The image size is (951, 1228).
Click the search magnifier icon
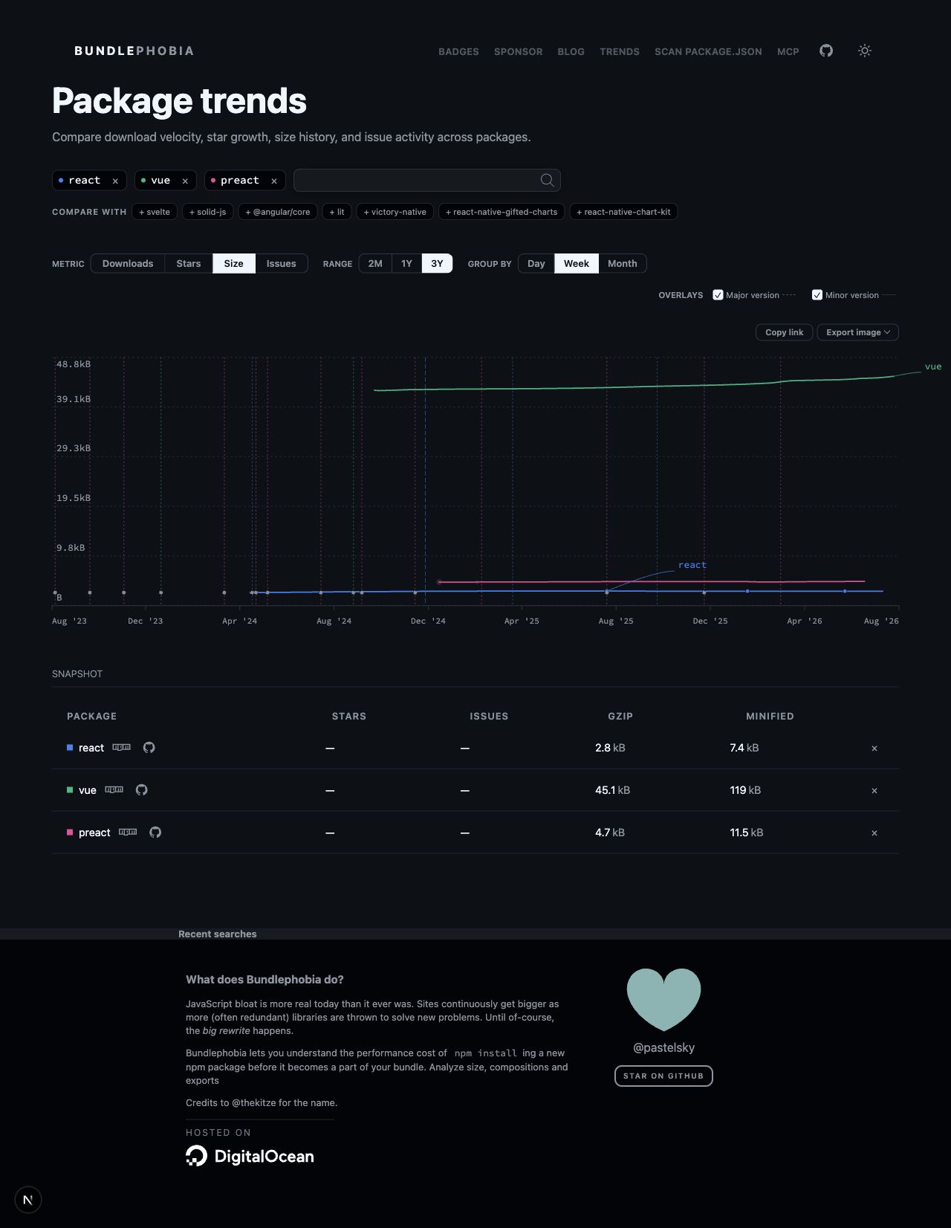click(x=547, y=180)
